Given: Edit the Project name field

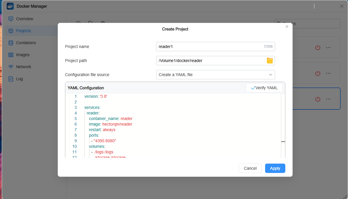Looking at the screenshot, I should [x=215, y=47].
